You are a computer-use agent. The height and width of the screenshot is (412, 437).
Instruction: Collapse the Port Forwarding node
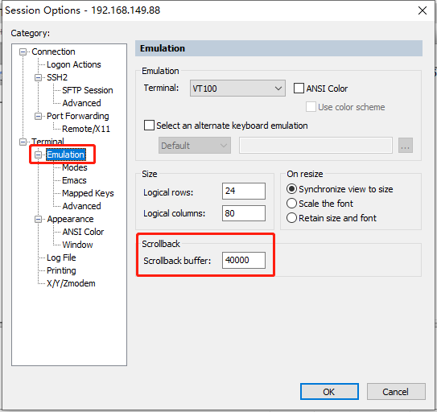tap(38, 116)
